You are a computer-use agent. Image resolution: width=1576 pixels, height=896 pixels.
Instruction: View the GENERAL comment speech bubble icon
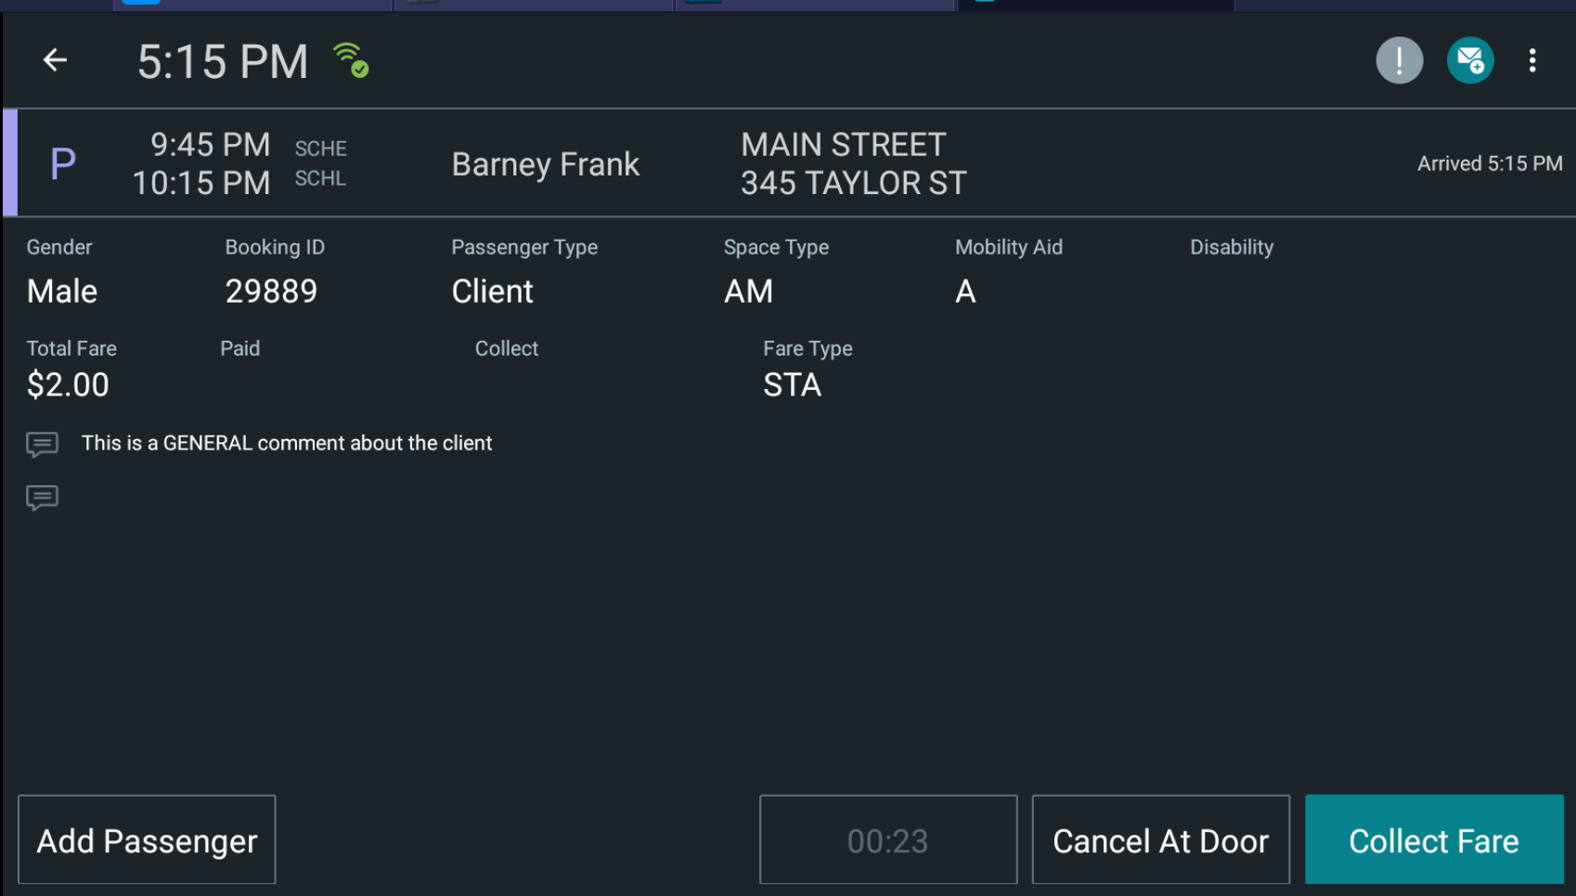[42, 444]
